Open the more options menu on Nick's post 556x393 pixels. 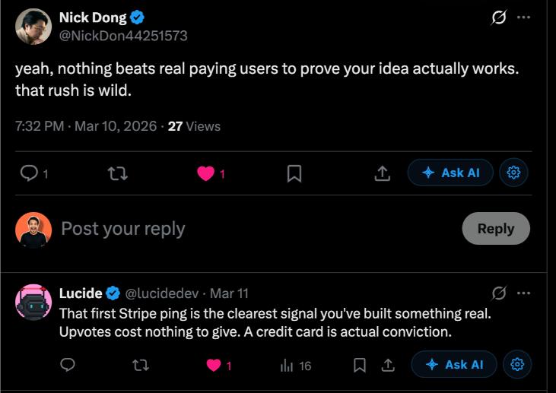523,18
